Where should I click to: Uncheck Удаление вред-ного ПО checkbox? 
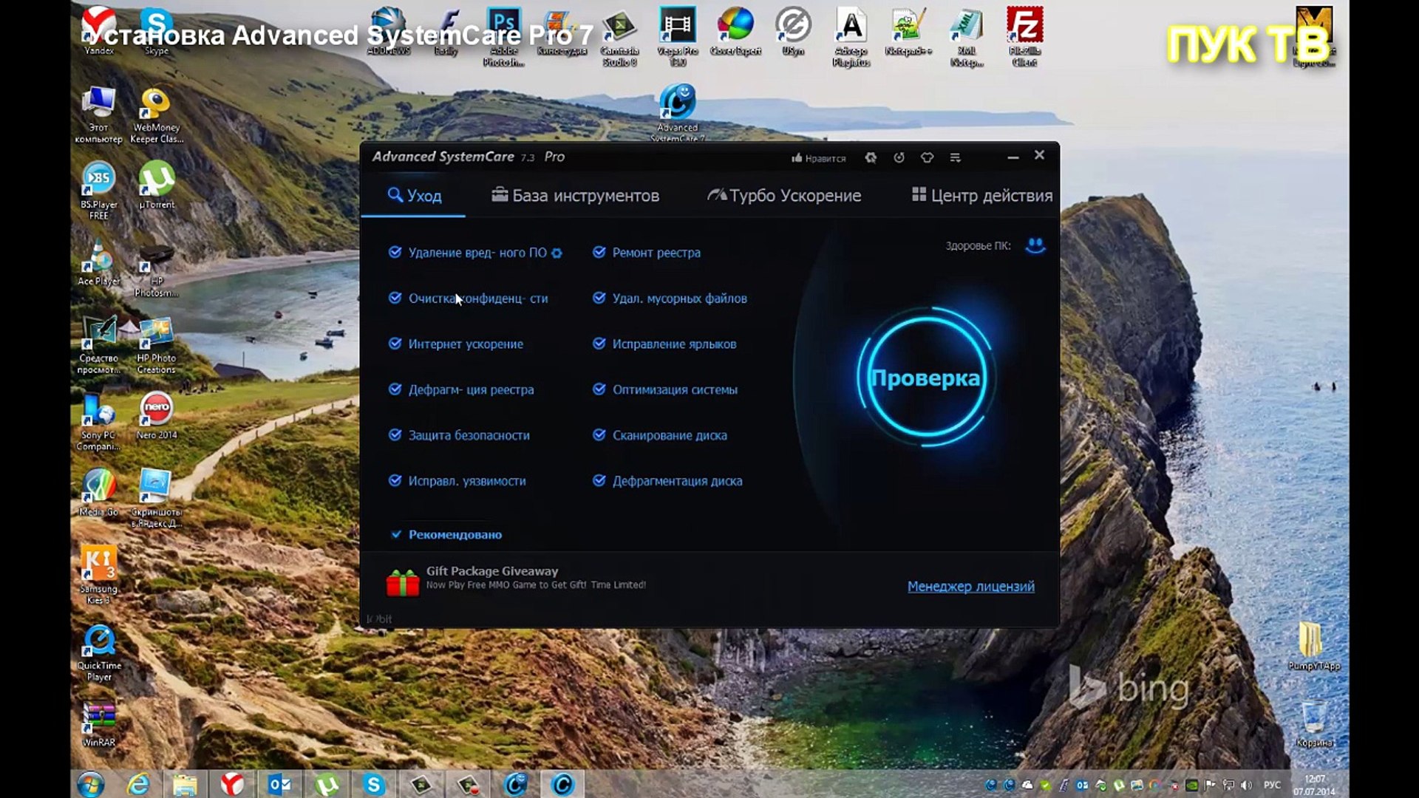coord(395,252)
